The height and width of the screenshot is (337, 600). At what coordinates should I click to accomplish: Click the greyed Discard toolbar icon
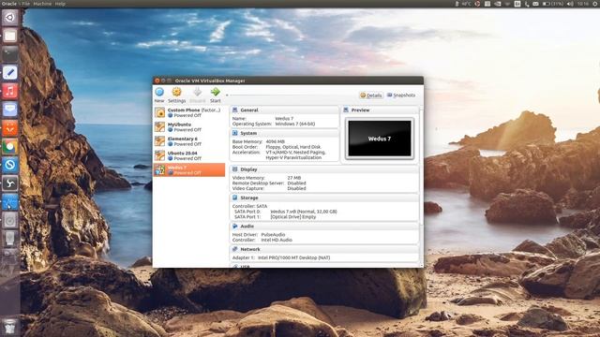(x=198, y=92)
